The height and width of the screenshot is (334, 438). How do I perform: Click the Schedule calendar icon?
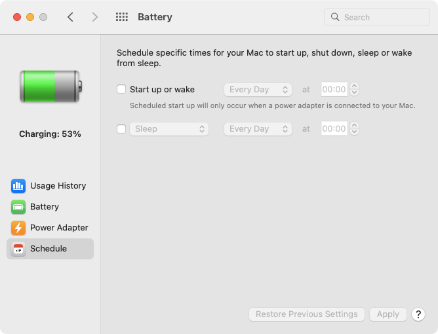click(x=18, y=249)
